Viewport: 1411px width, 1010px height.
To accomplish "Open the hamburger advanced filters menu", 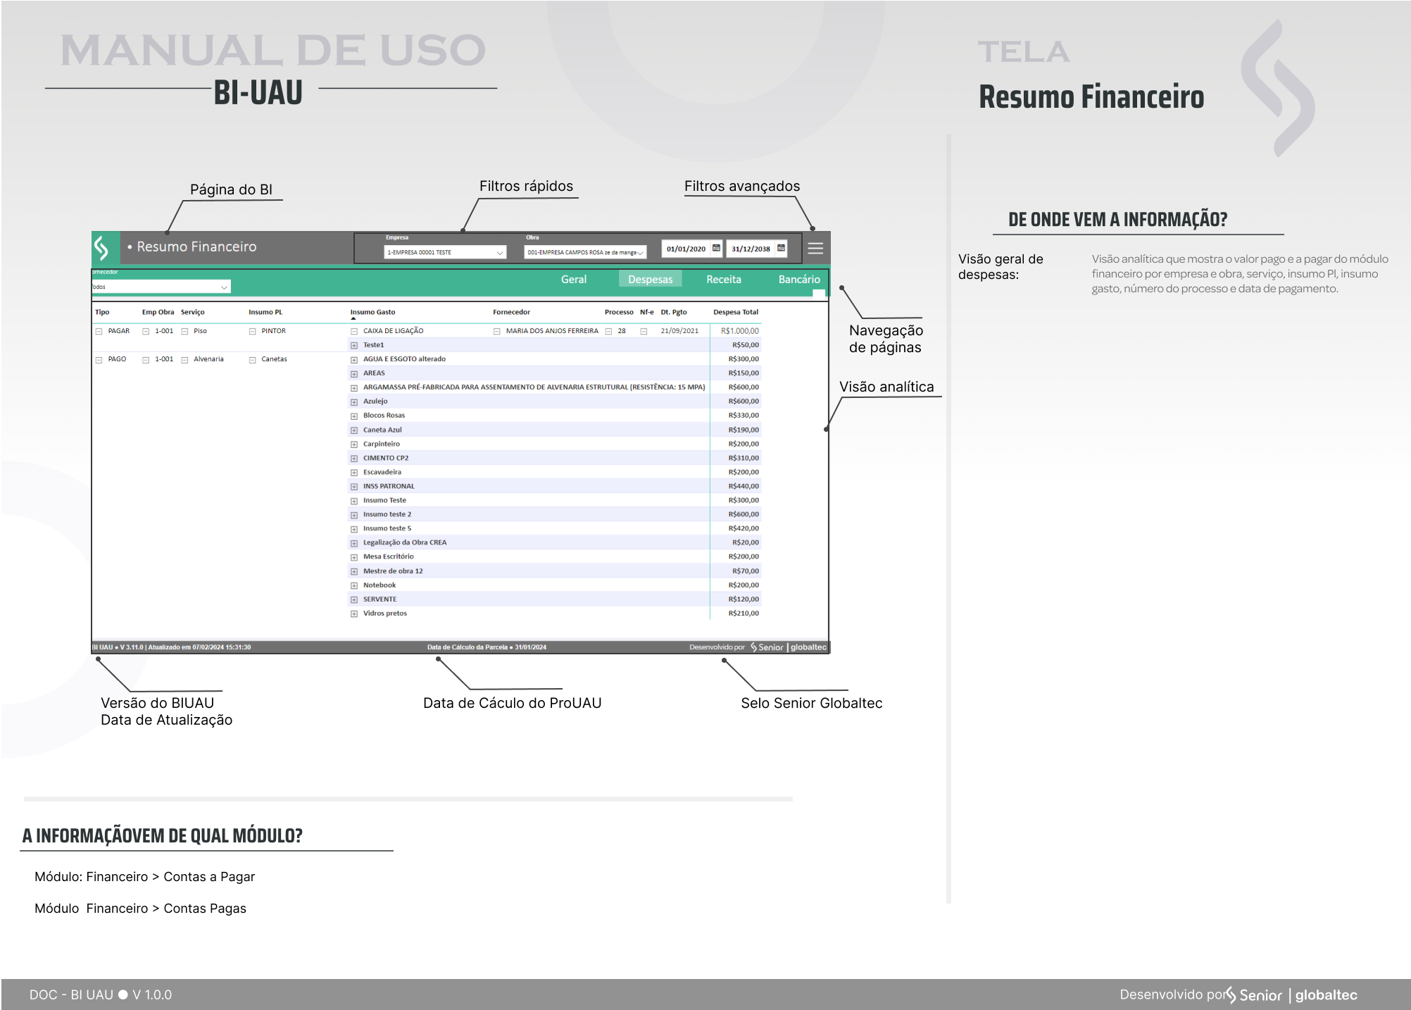I will click(x=815, y=249).
